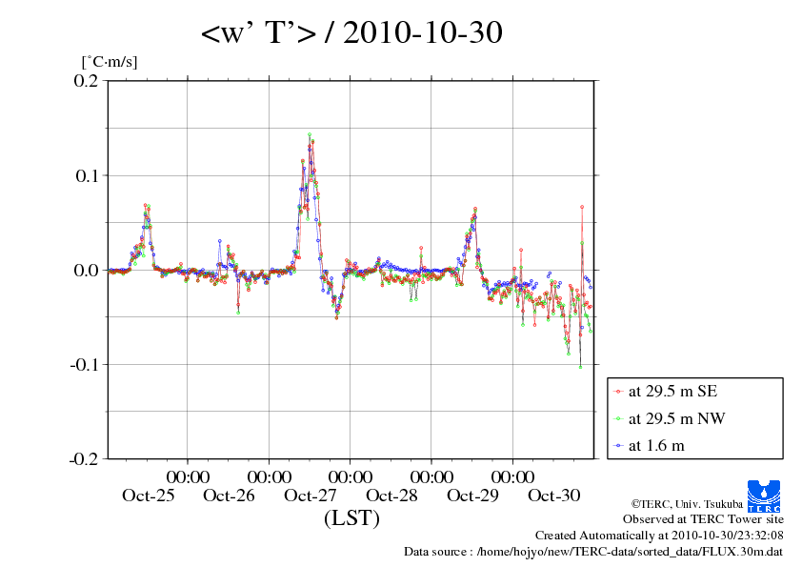
Task: Click the Oct-29 date label
Action: [x=472, y=496]
